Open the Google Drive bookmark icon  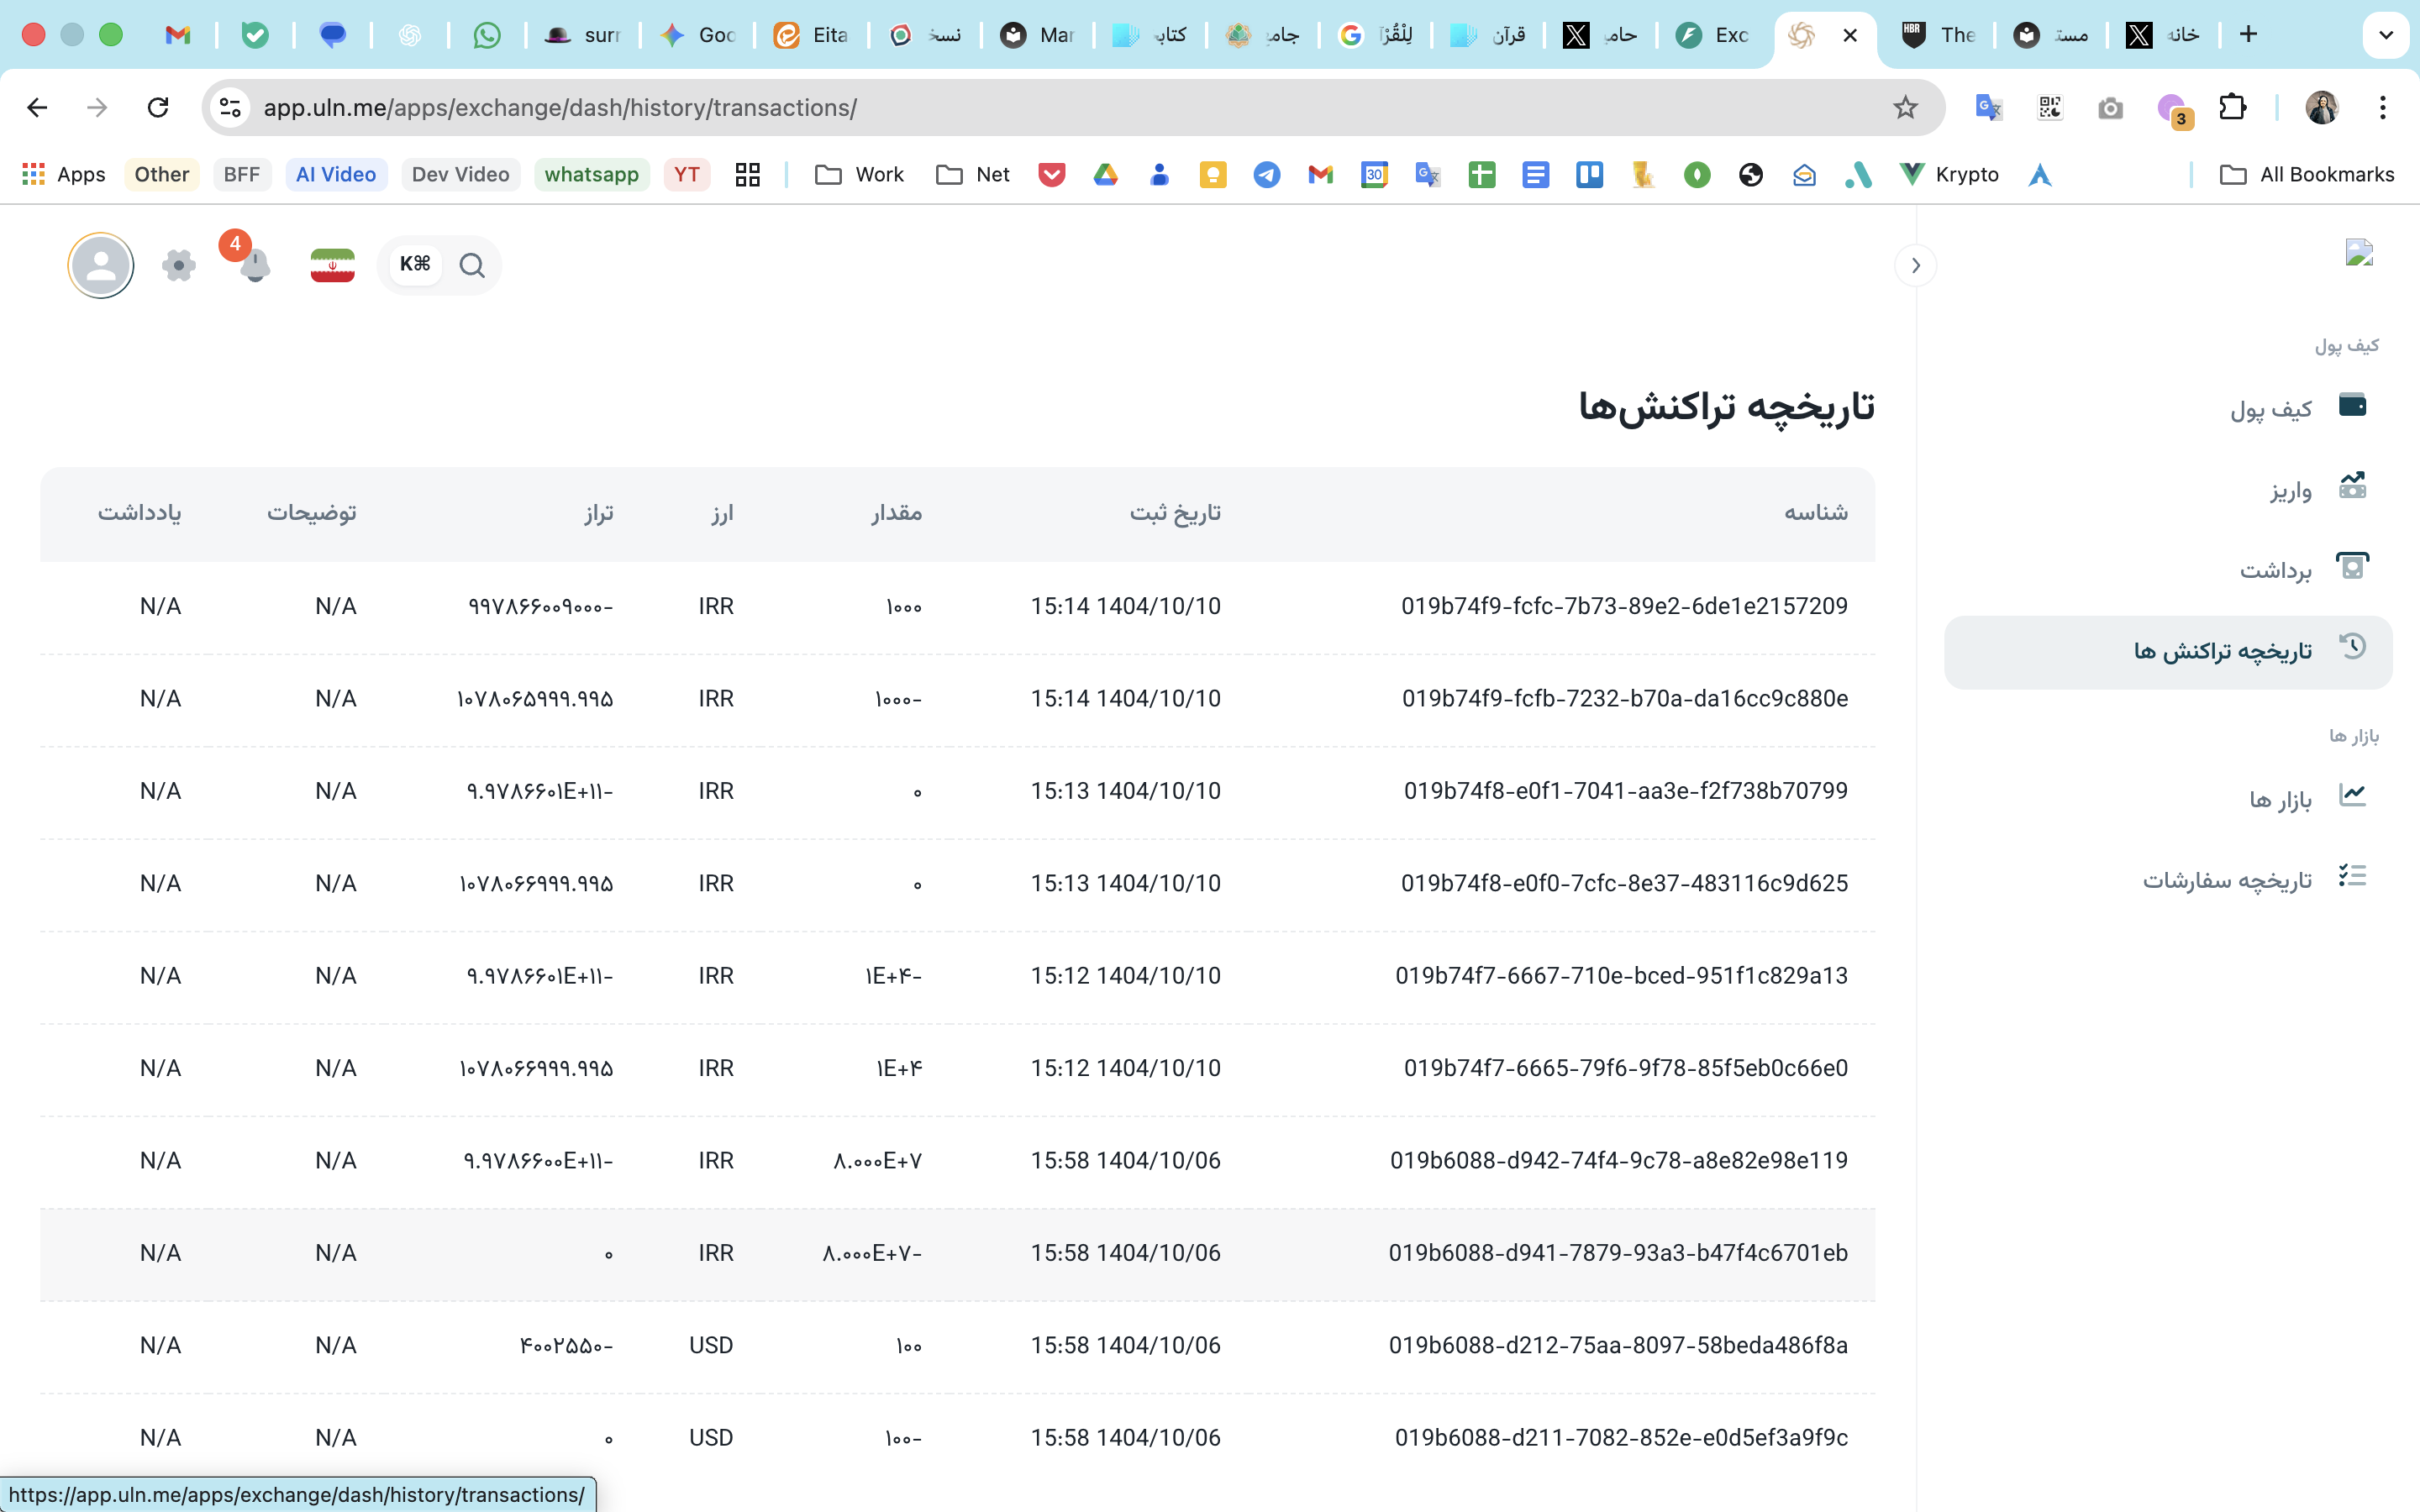[x=1105, y=175]
